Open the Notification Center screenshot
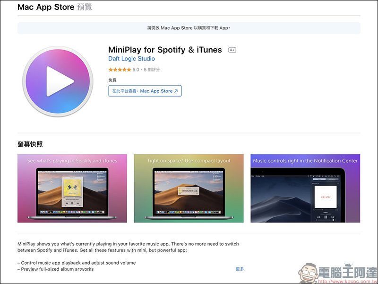The height and width of the screenshot is (284, 378). 305,188
